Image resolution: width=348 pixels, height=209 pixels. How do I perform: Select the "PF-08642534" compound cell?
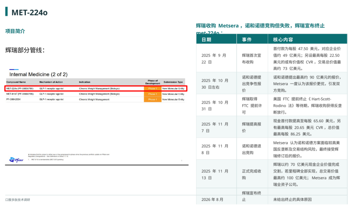[13, 100]
